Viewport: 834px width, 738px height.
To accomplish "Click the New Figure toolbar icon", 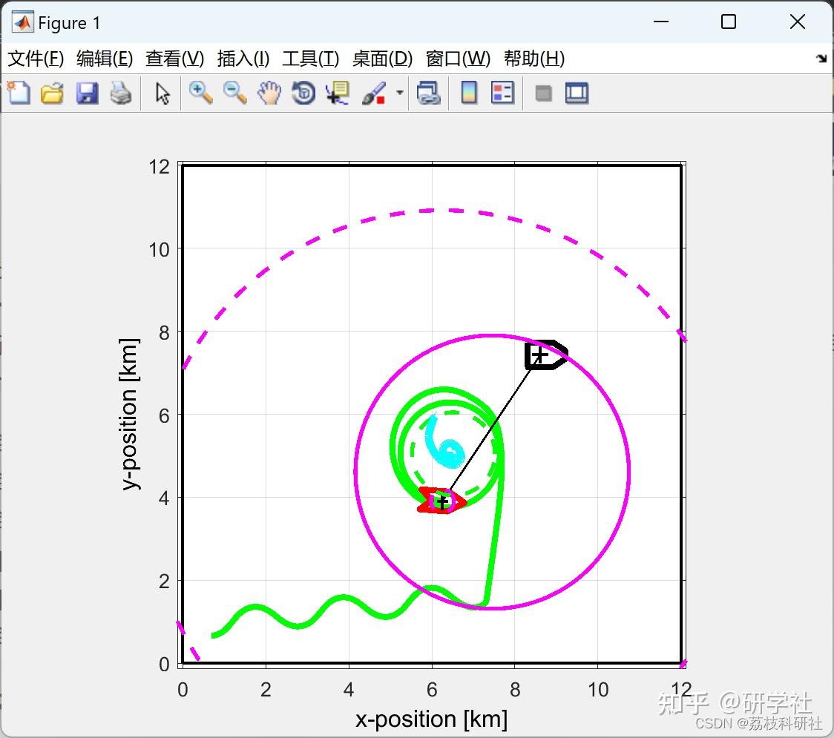I will coord(19,93).
